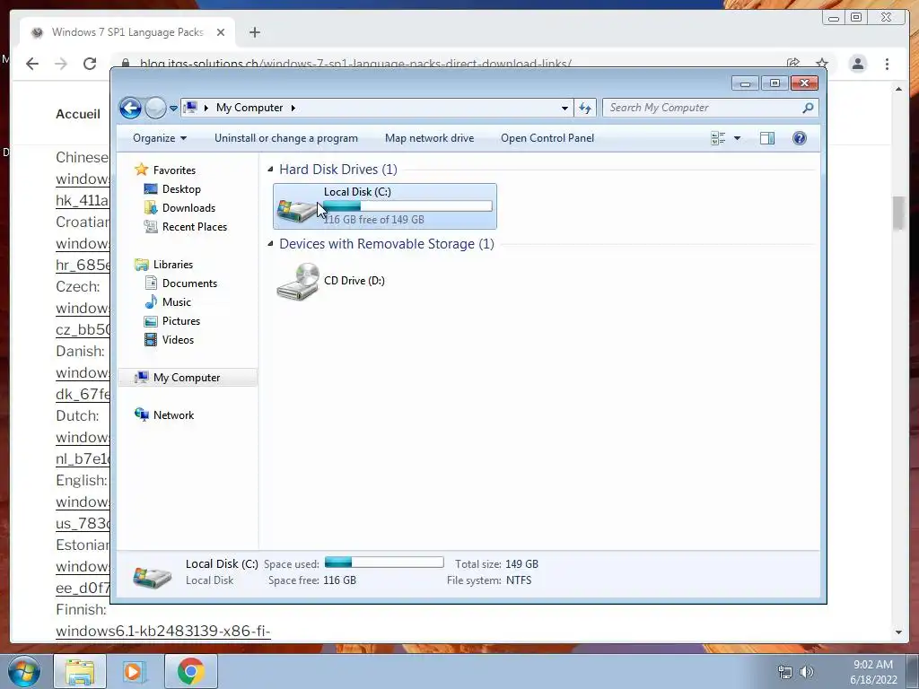919x689 pixels.
Task: Select My Computer in the navigation pane
Action: (187, 378)
